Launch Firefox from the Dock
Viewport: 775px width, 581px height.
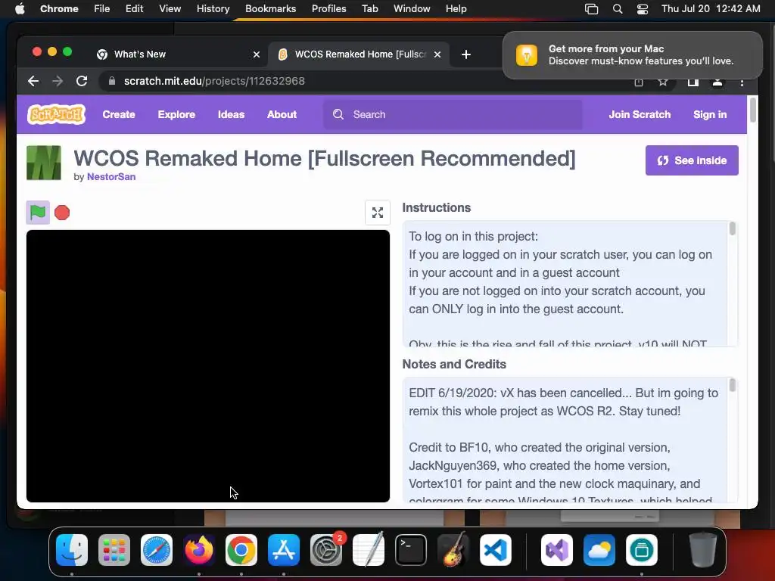coord(199,550)
